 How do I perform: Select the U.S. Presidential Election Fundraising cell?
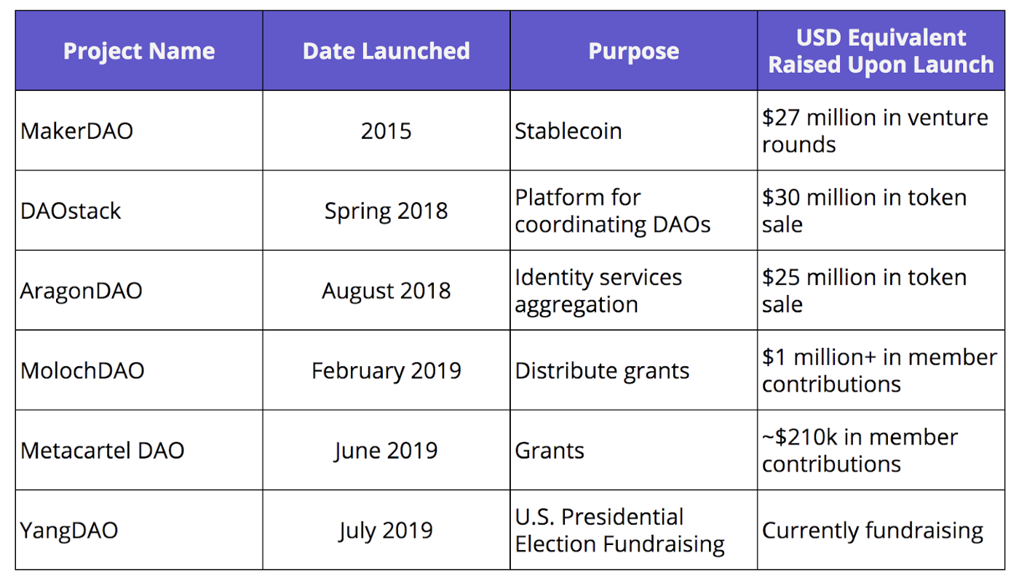(x=619, y=530)
